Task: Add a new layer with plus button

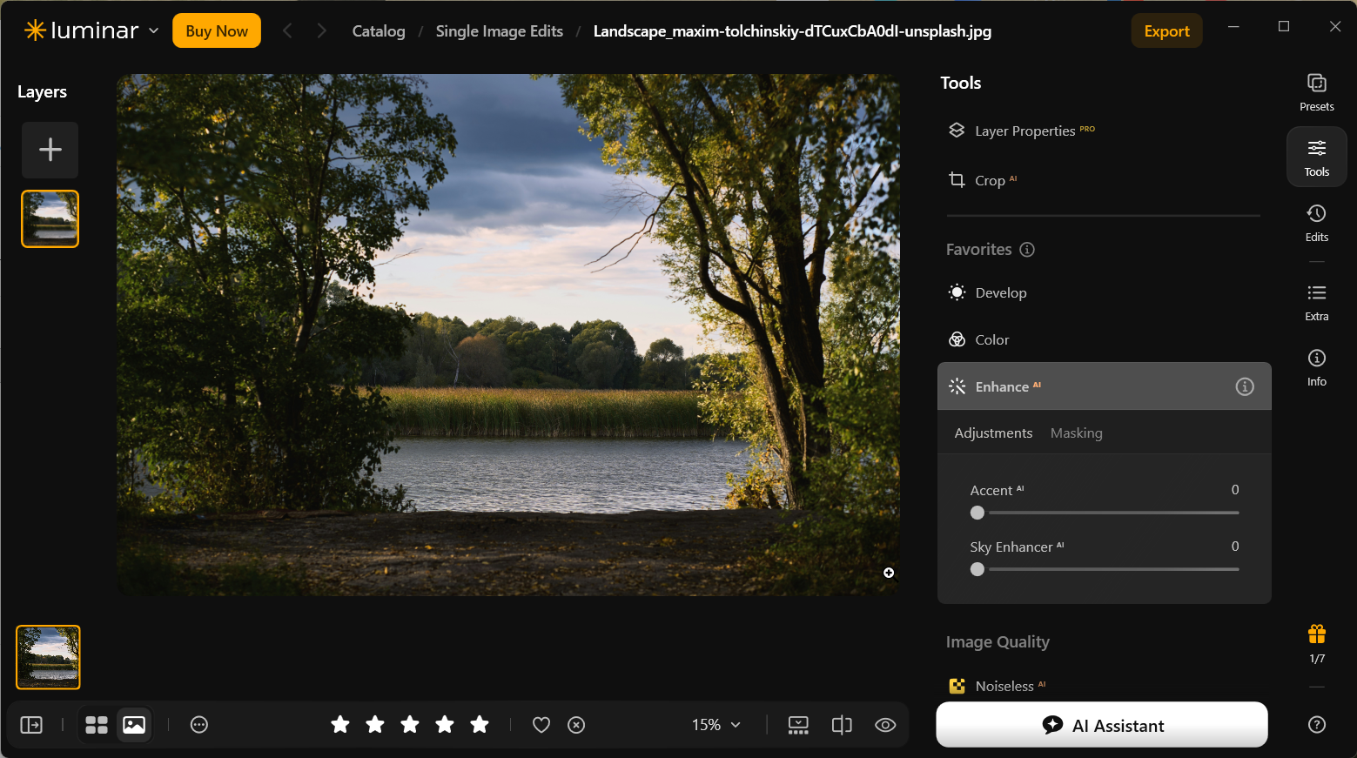Action: pyautogui.click(x=50, y=150)
